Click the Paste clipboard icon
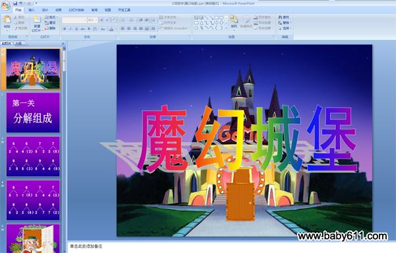The image size is (396, 253). pos(7,19)
